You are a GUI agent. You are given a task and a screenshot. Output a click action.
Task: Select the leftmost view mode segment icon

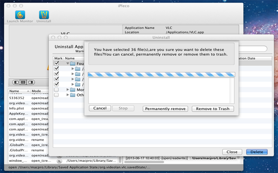17,82
